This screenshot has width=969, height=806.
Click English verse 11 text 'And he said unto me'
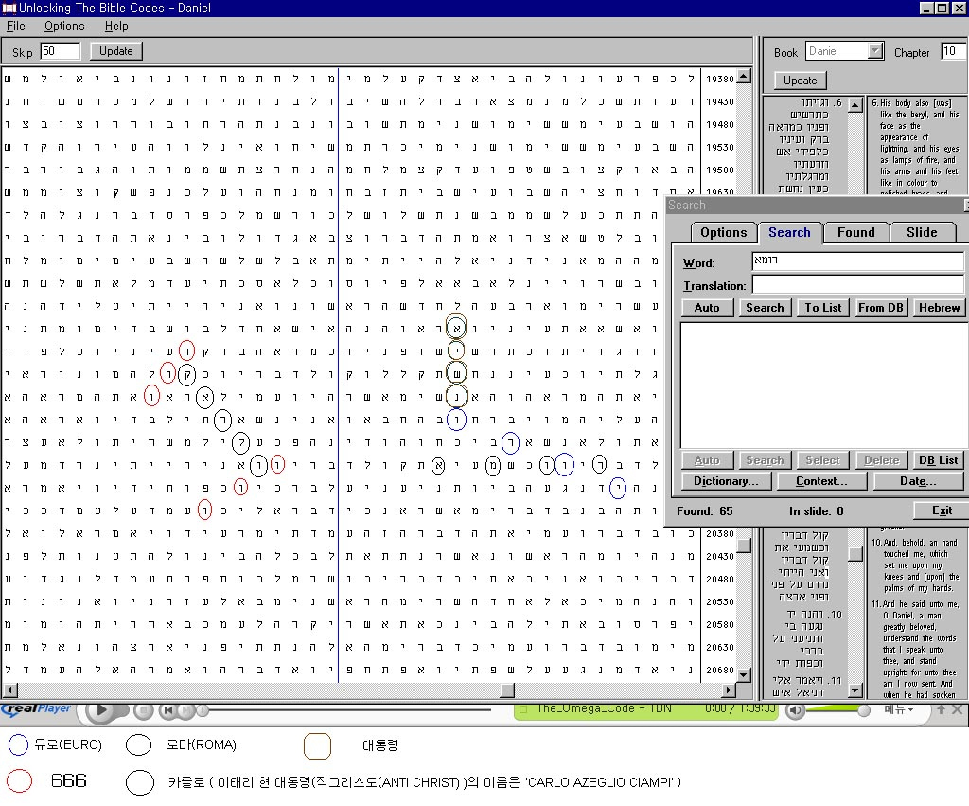pos(920,603)
